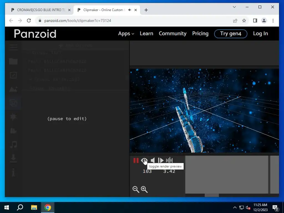Open the info panel
The image size is (284, 213).
[13, 172]
